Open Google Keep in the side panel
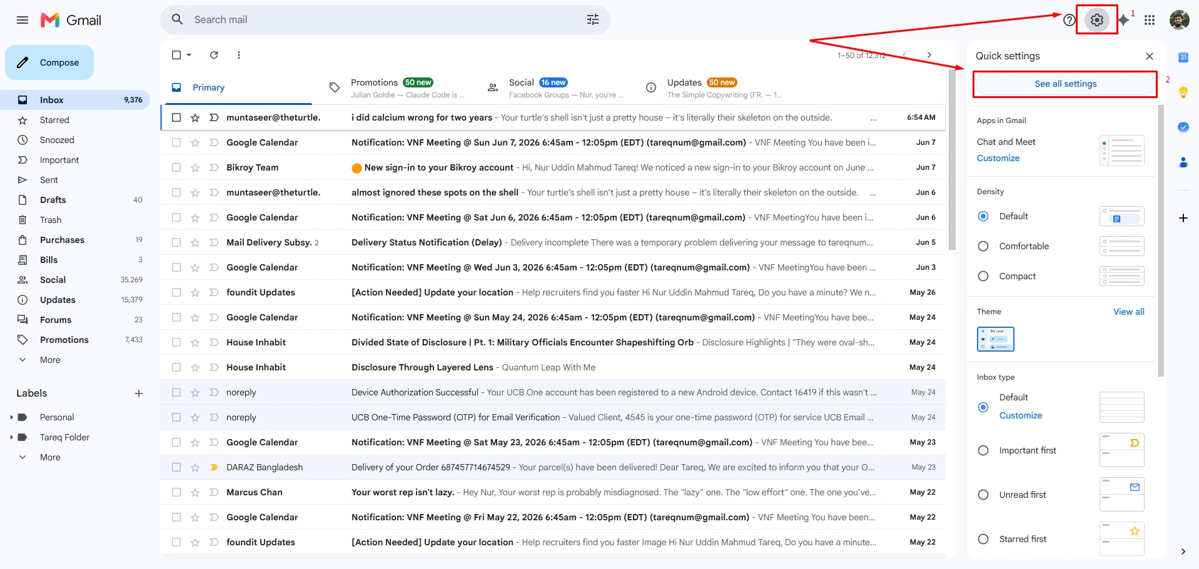The height and width of the screenshot is (569, 1199). [1183, 92]
